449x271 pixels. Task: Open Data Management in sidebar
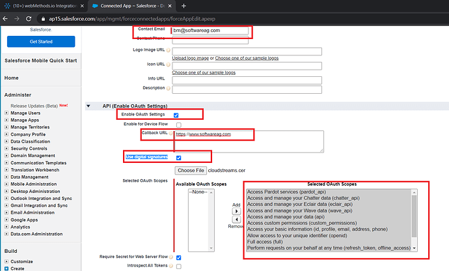point(29,177)
